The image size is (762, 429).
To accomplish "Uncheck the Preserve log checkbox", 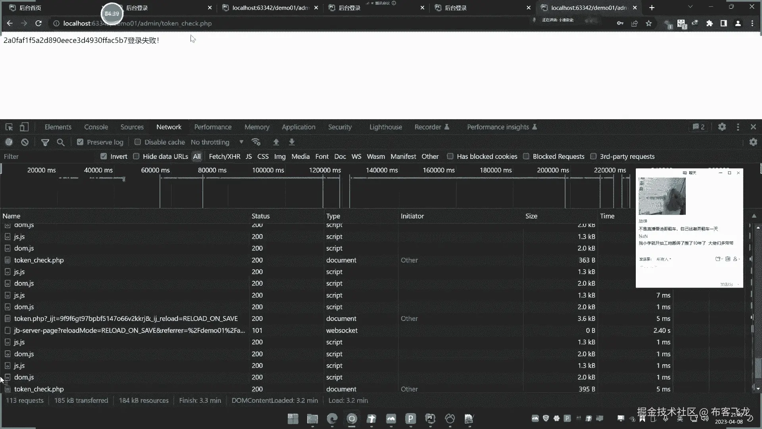I will pos(80,142).
